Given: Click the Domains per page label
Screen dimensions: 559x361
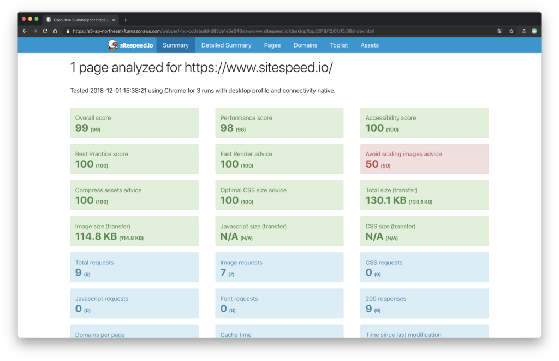Looking at the screenshot, I should point(100,335).
